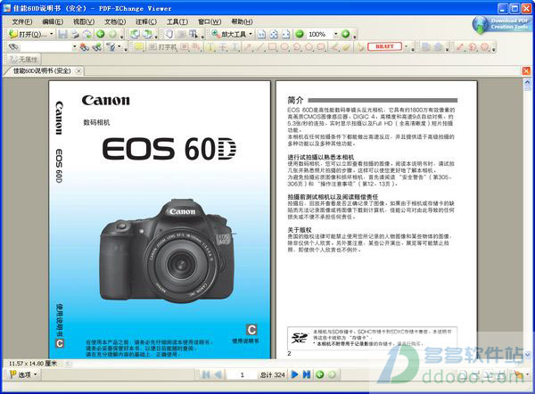Viewport: 535px width, 394px height.
Task: Click the 打开(O)... open file button
Action: point(28,34)
